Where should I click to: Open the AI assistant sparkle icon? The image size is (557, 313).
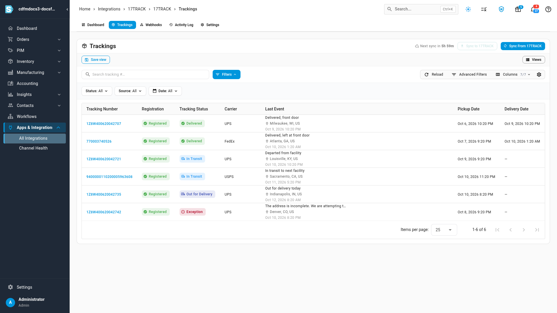(468, 9)
